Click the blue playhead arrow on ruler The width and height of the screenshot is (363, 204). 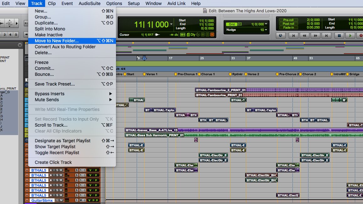[144, 58]
